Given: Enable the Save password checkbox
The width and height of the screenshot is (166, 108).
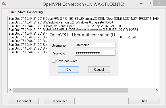Looking at the screenshot, I should [x=53, y=61].
